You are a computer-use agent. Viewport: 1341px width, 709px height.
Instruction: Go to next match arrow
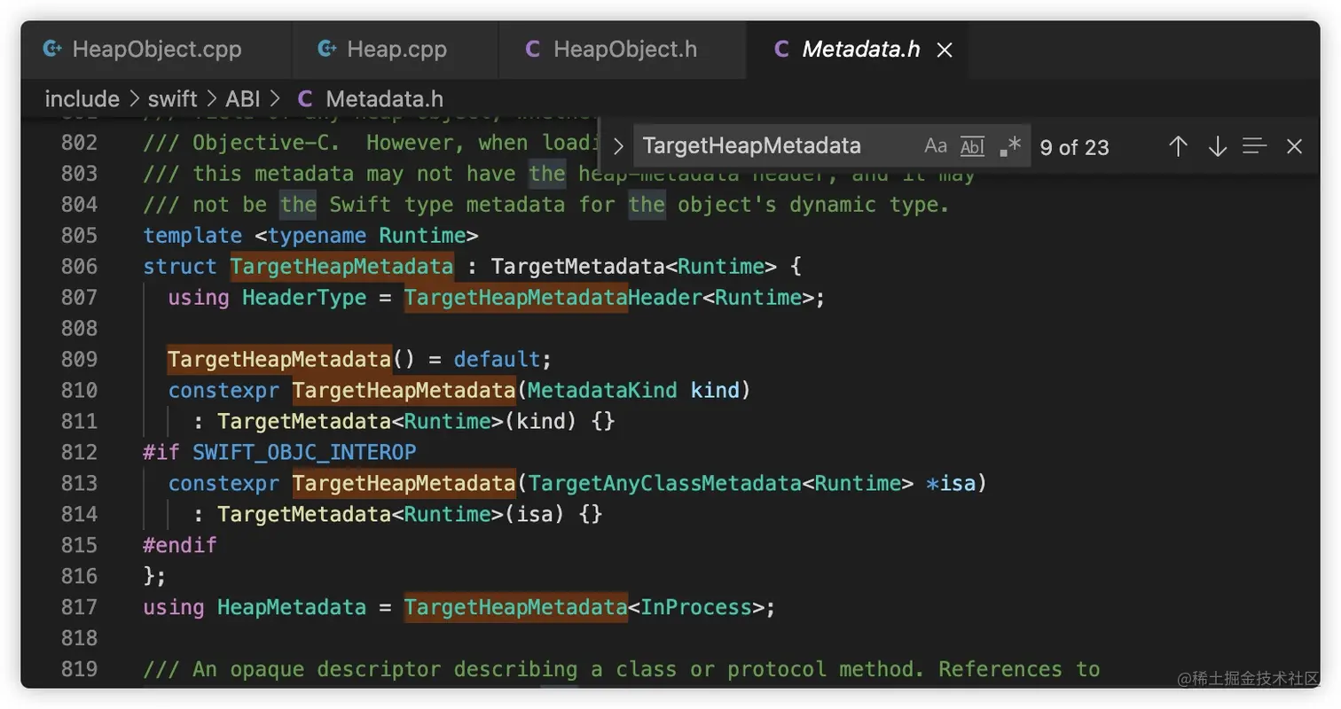(x=1217, y=146)
